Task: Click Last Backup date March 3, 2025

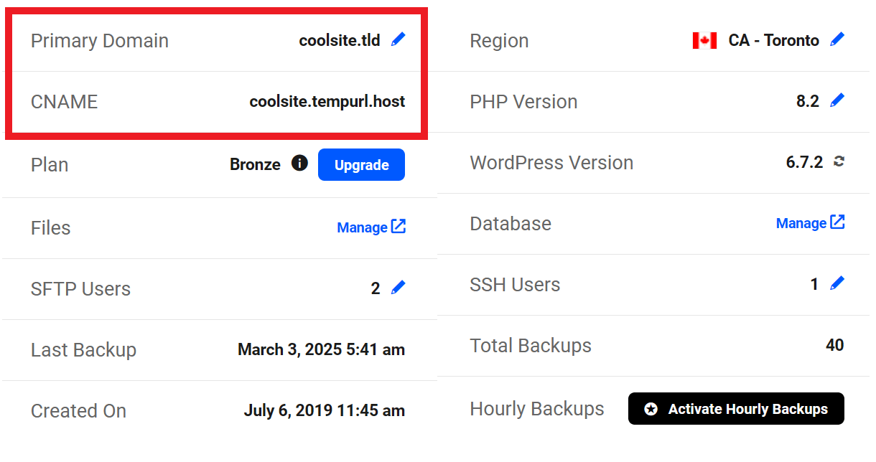Action: pyautogui.click(x=321, y=350)
